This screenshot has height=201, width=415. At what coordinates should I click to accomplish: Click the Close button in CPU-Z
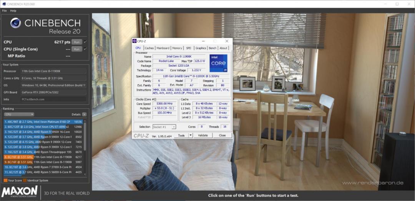coord(222,135)
